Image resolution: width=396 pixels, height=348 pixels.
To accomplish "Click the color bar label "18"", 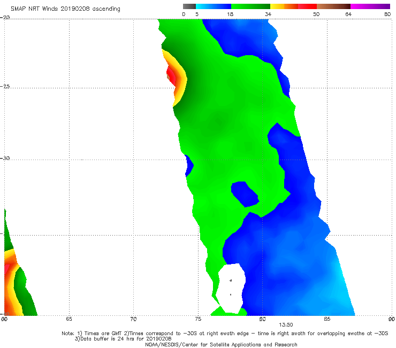I will coord(230,14).
